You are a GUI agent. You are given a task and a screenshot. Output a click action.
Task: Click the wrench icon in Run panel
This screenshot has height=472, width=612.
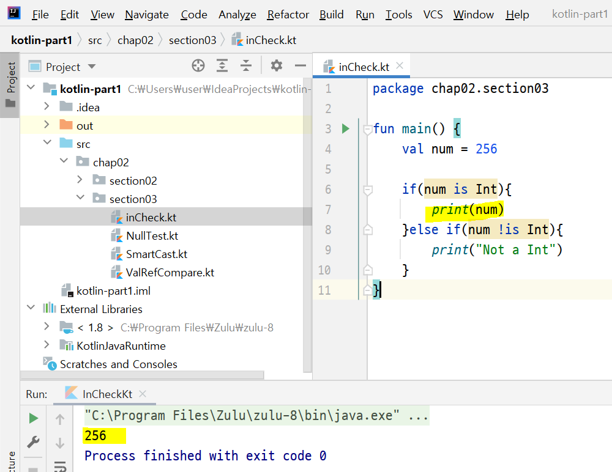[34, 441]
